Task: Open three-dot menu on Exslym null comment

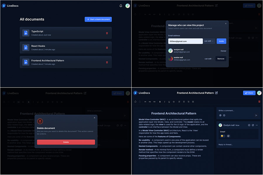Action: [257, 125]
